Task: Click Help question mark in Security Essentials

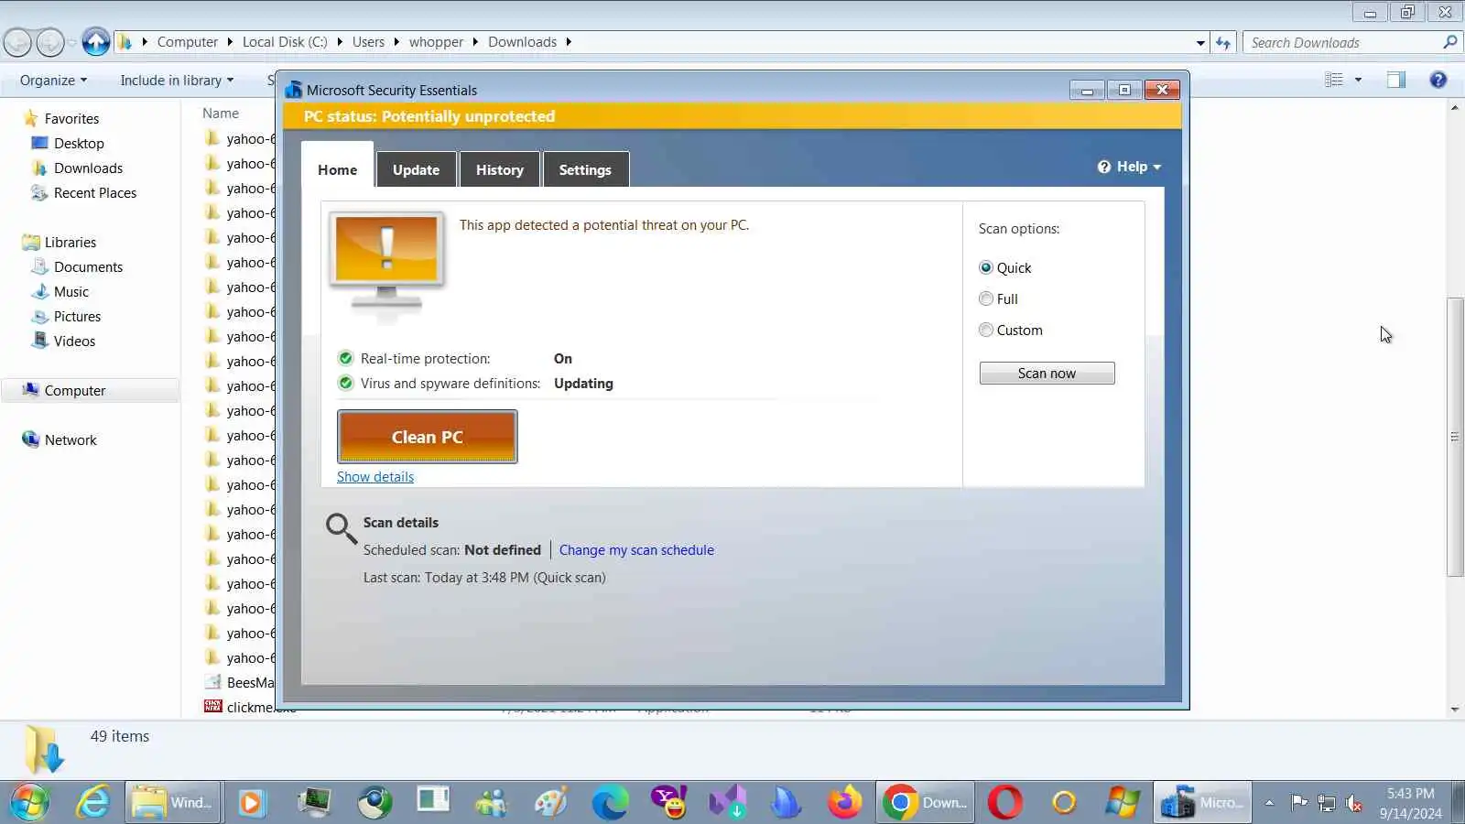Action: click(x=1104, y=167)
